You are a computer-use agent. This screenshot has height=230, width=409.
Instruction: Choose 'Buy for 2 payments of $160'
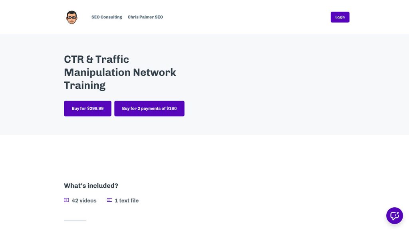click(149, 108)
